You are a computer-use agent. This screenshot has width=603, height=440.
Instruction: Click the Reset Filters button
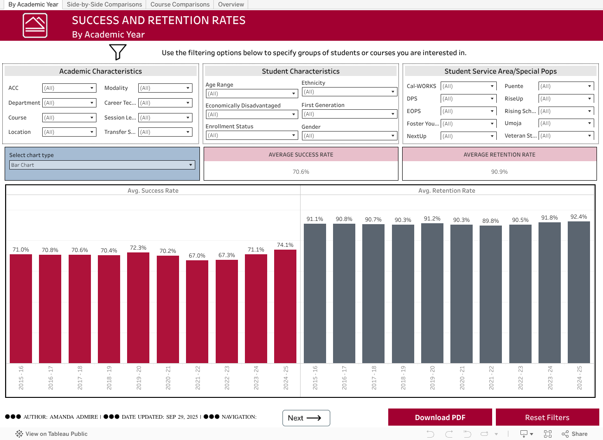tap(548, 417)
